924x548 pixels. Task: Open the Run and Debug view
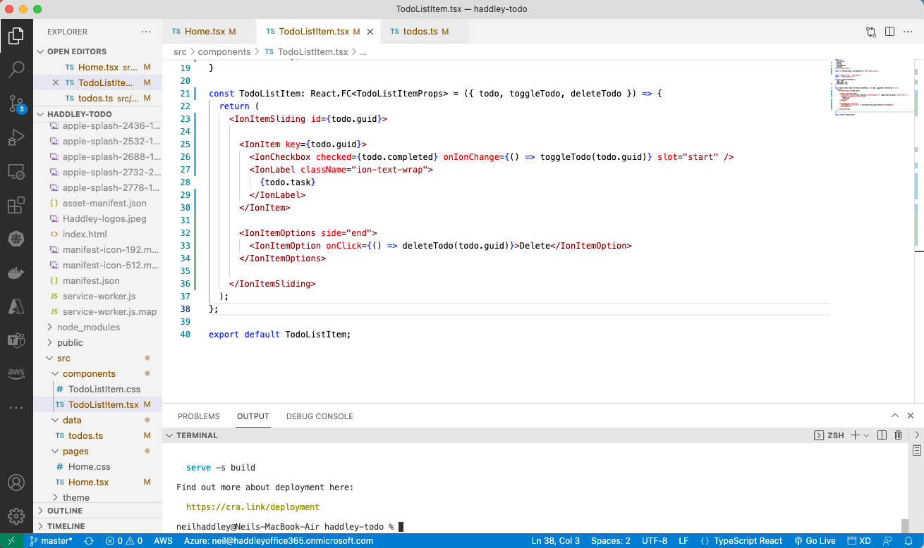click(16, 137)
